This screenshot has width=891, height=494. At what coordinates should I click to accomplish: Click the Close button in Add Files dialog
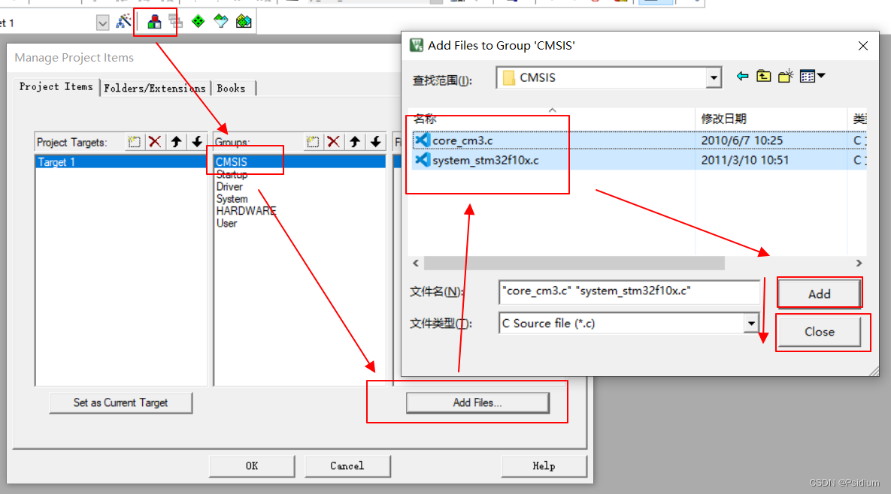[819, 332]
